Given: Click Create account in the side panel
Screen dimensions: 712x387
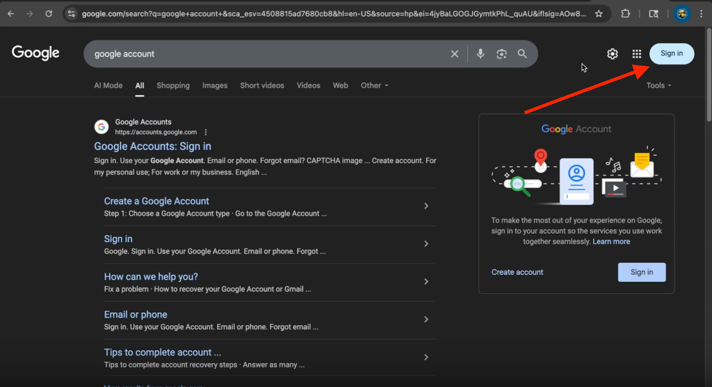Looking at the screenshot, I should click(517, 272).
